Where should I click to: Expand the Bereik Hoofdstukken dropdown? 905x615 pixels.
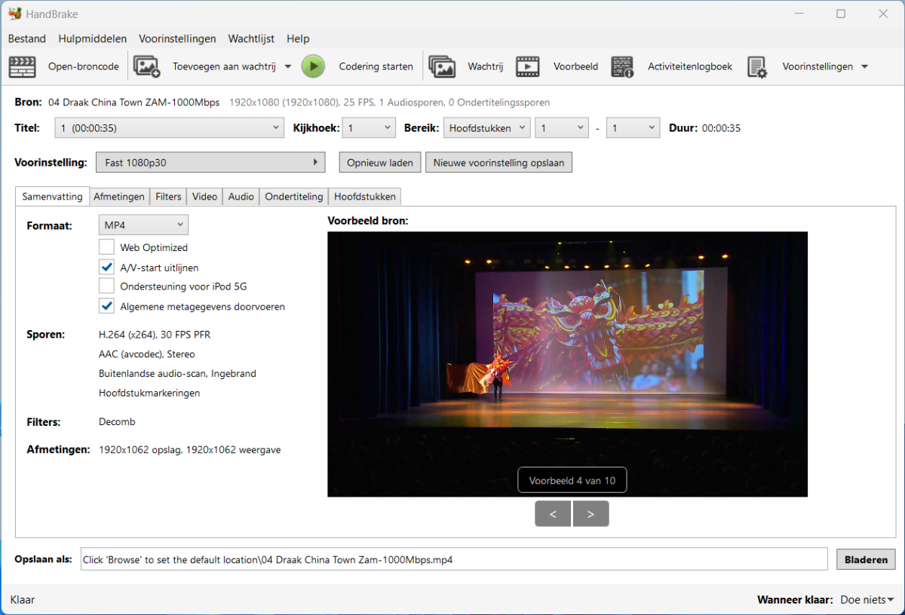486,128
